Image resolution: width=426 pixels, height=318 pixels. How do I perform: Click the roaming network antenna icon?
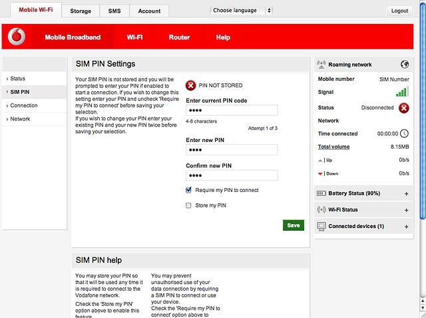(x=321, y=65)
